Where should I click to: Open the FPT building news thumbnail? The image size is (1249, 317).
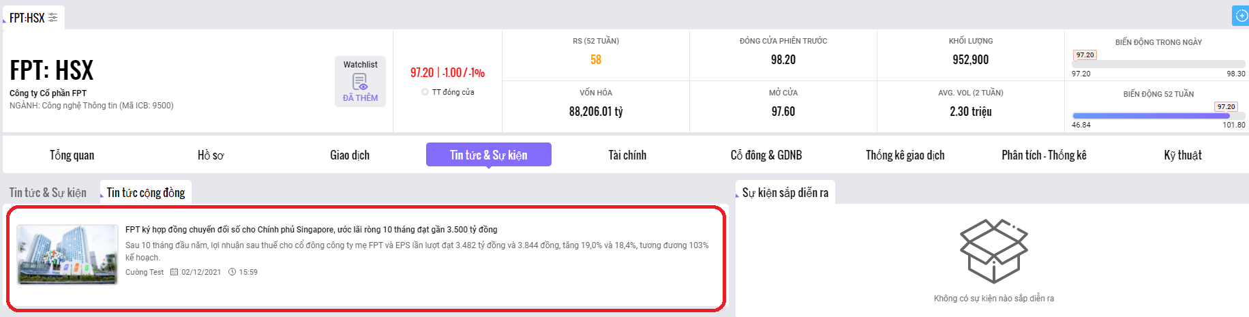click(x=67, y=254)
